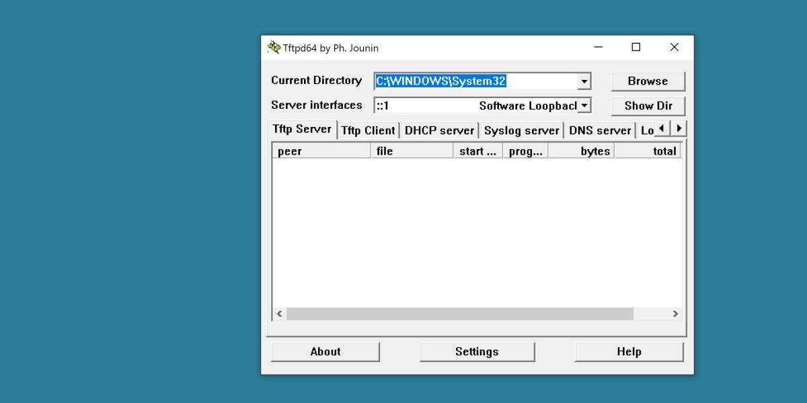Click the Browse button

coord(648,81)
